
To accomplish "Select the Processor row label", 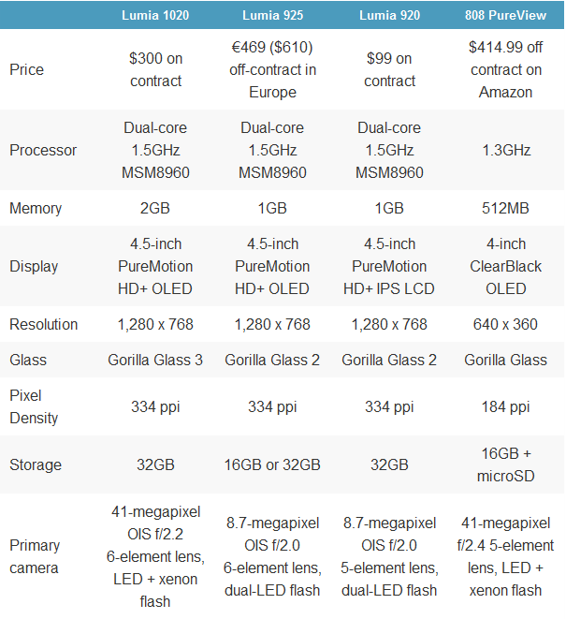I will click(x=43, y=151).
